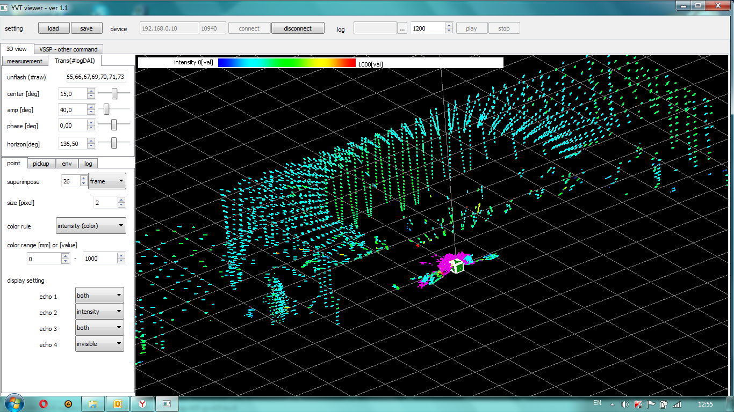Click the network signal tray icon

coord(677,404)
